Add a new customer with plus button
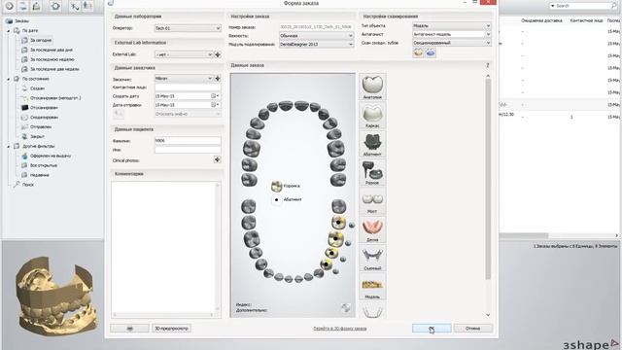The width and height of the screenshot is (622, 350). point(218,78)
